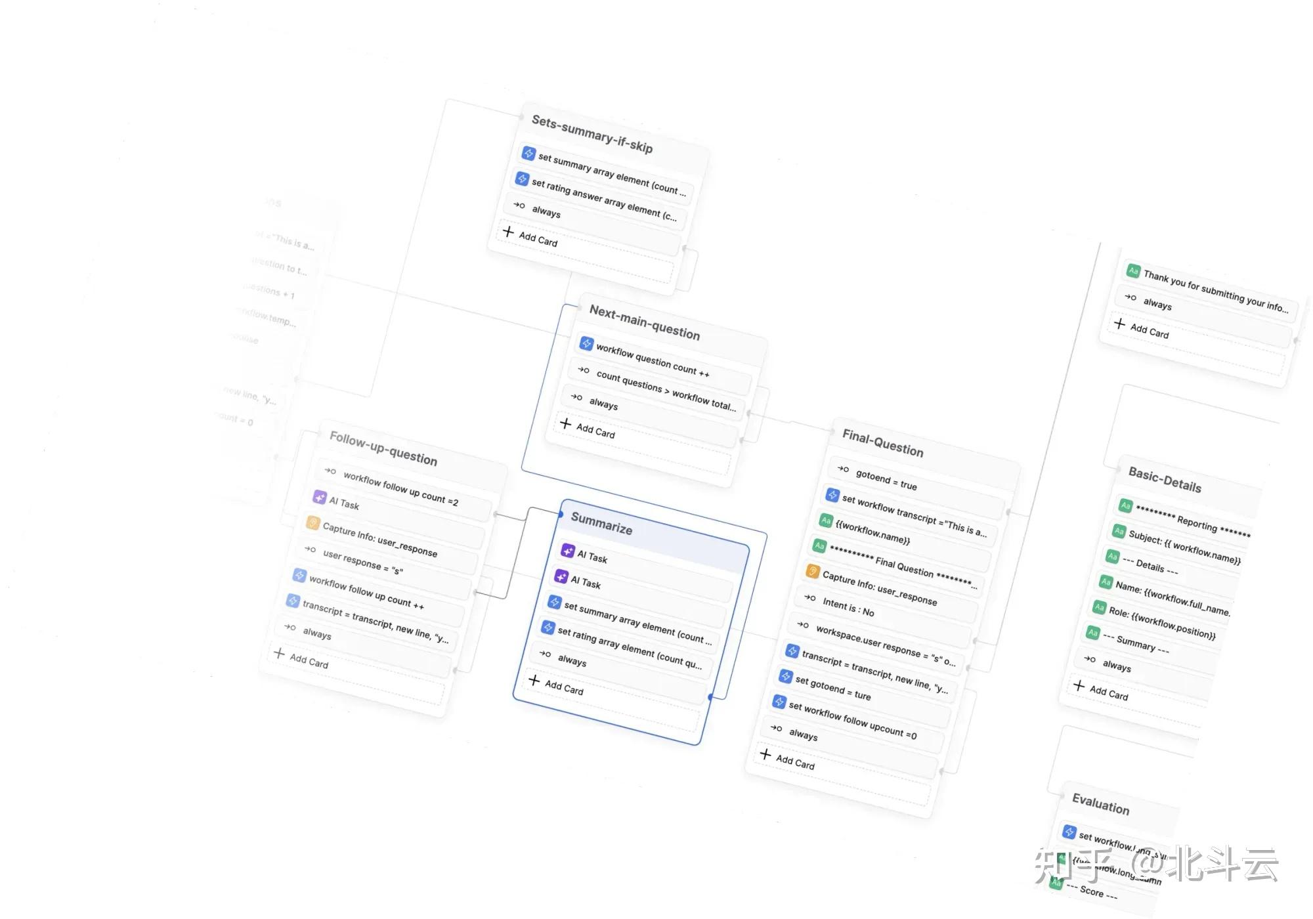This screenshot has width=1313, height=919.
Task: Click the Basic-Details node title
Action: coord(1165,480)
